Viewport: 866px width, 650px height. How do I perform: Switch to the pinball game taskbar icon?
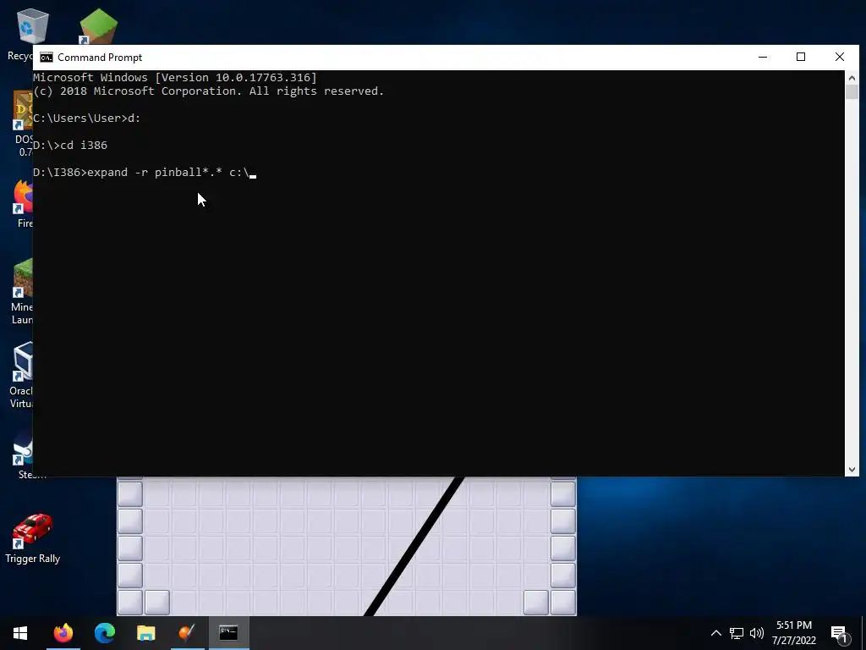(187, 632)
